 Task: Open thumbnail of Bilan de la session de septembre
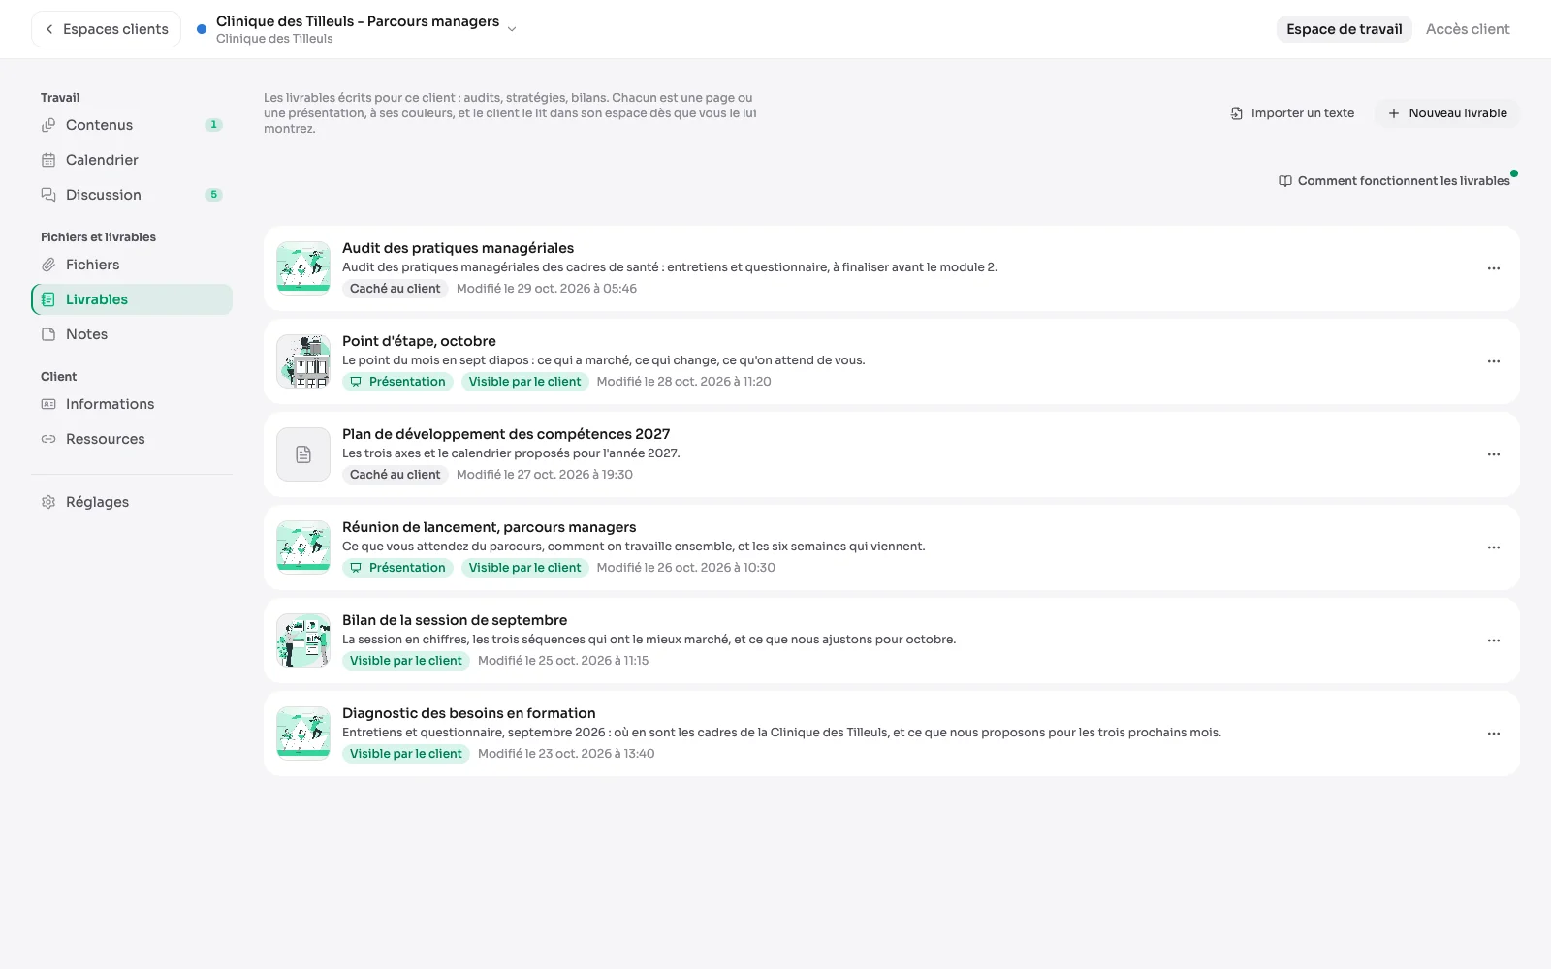coord(303,641)
